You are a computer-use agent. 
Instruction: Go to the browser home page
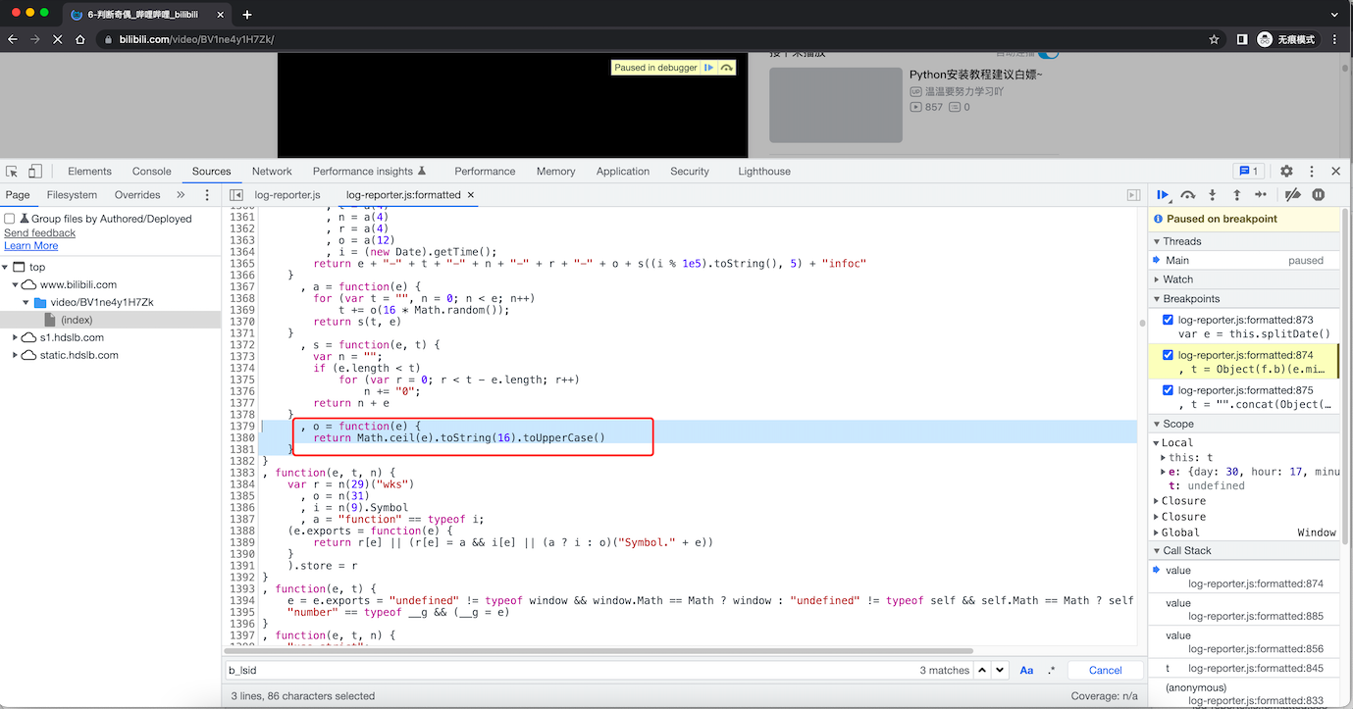tap(81, 39)
